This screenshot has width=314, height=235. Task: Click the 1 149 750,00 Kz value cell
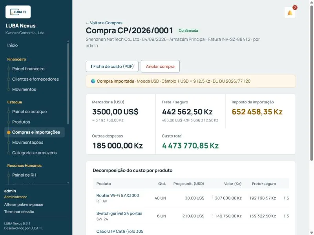pos(227,216)
